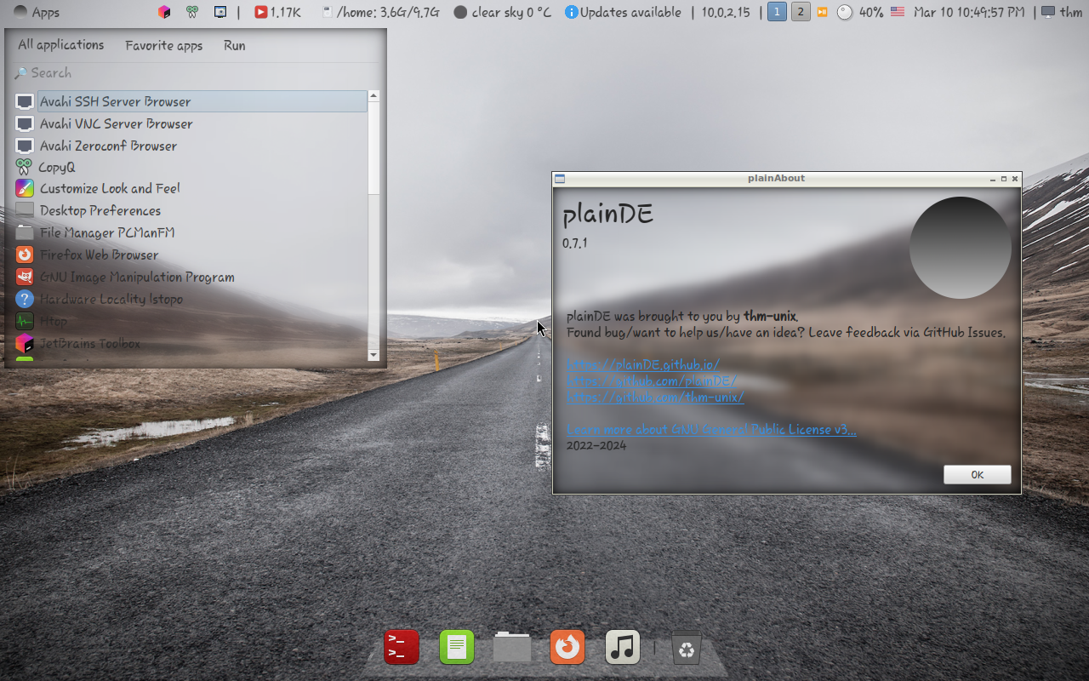Click the date and time clock
Image resolution: width=1089 pixels, height=681 pixels.
969,13
